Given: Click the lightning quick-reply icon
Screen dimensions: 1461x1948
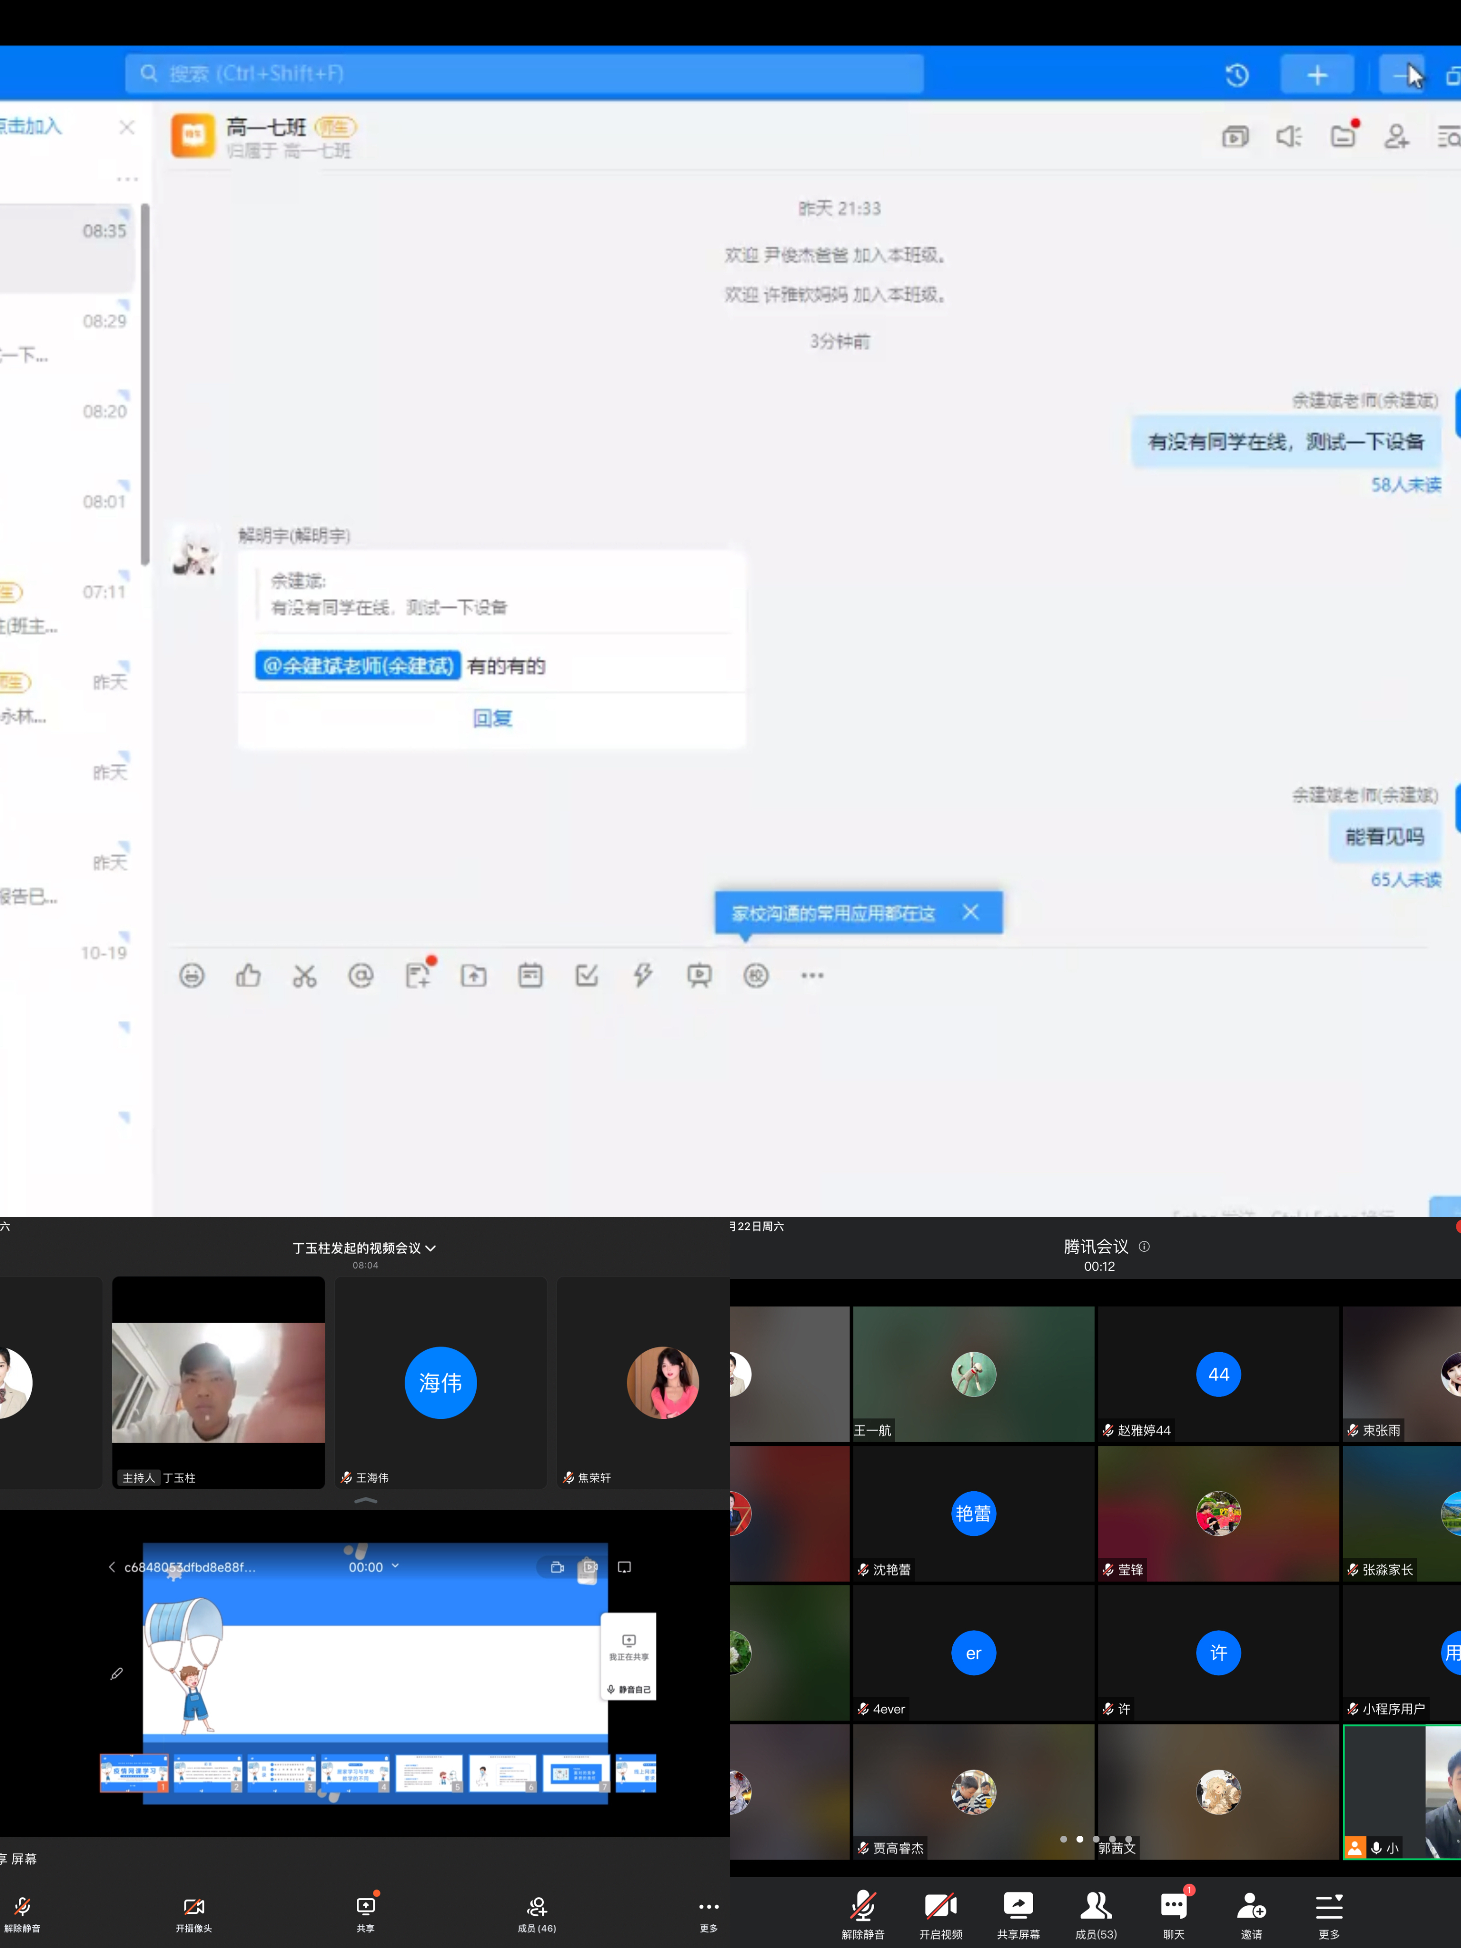Looking at the screenshot, I should click(x=643, y=976).
